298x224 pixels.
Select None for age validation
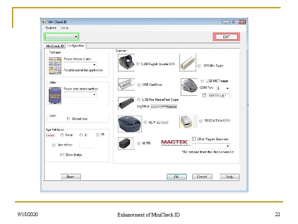pyautogui.click(x=62, y=135)
